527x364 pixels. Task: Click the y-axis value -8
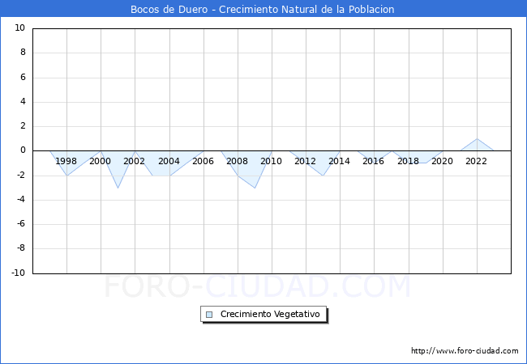21,248
